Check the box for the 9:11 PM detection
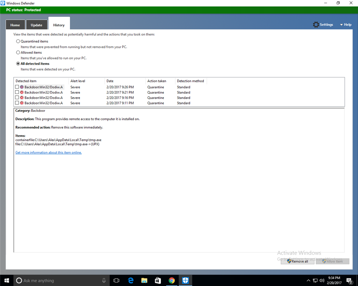Image resolution: width=358 pixels, height=286 pixels. click(x=17, y=103)
